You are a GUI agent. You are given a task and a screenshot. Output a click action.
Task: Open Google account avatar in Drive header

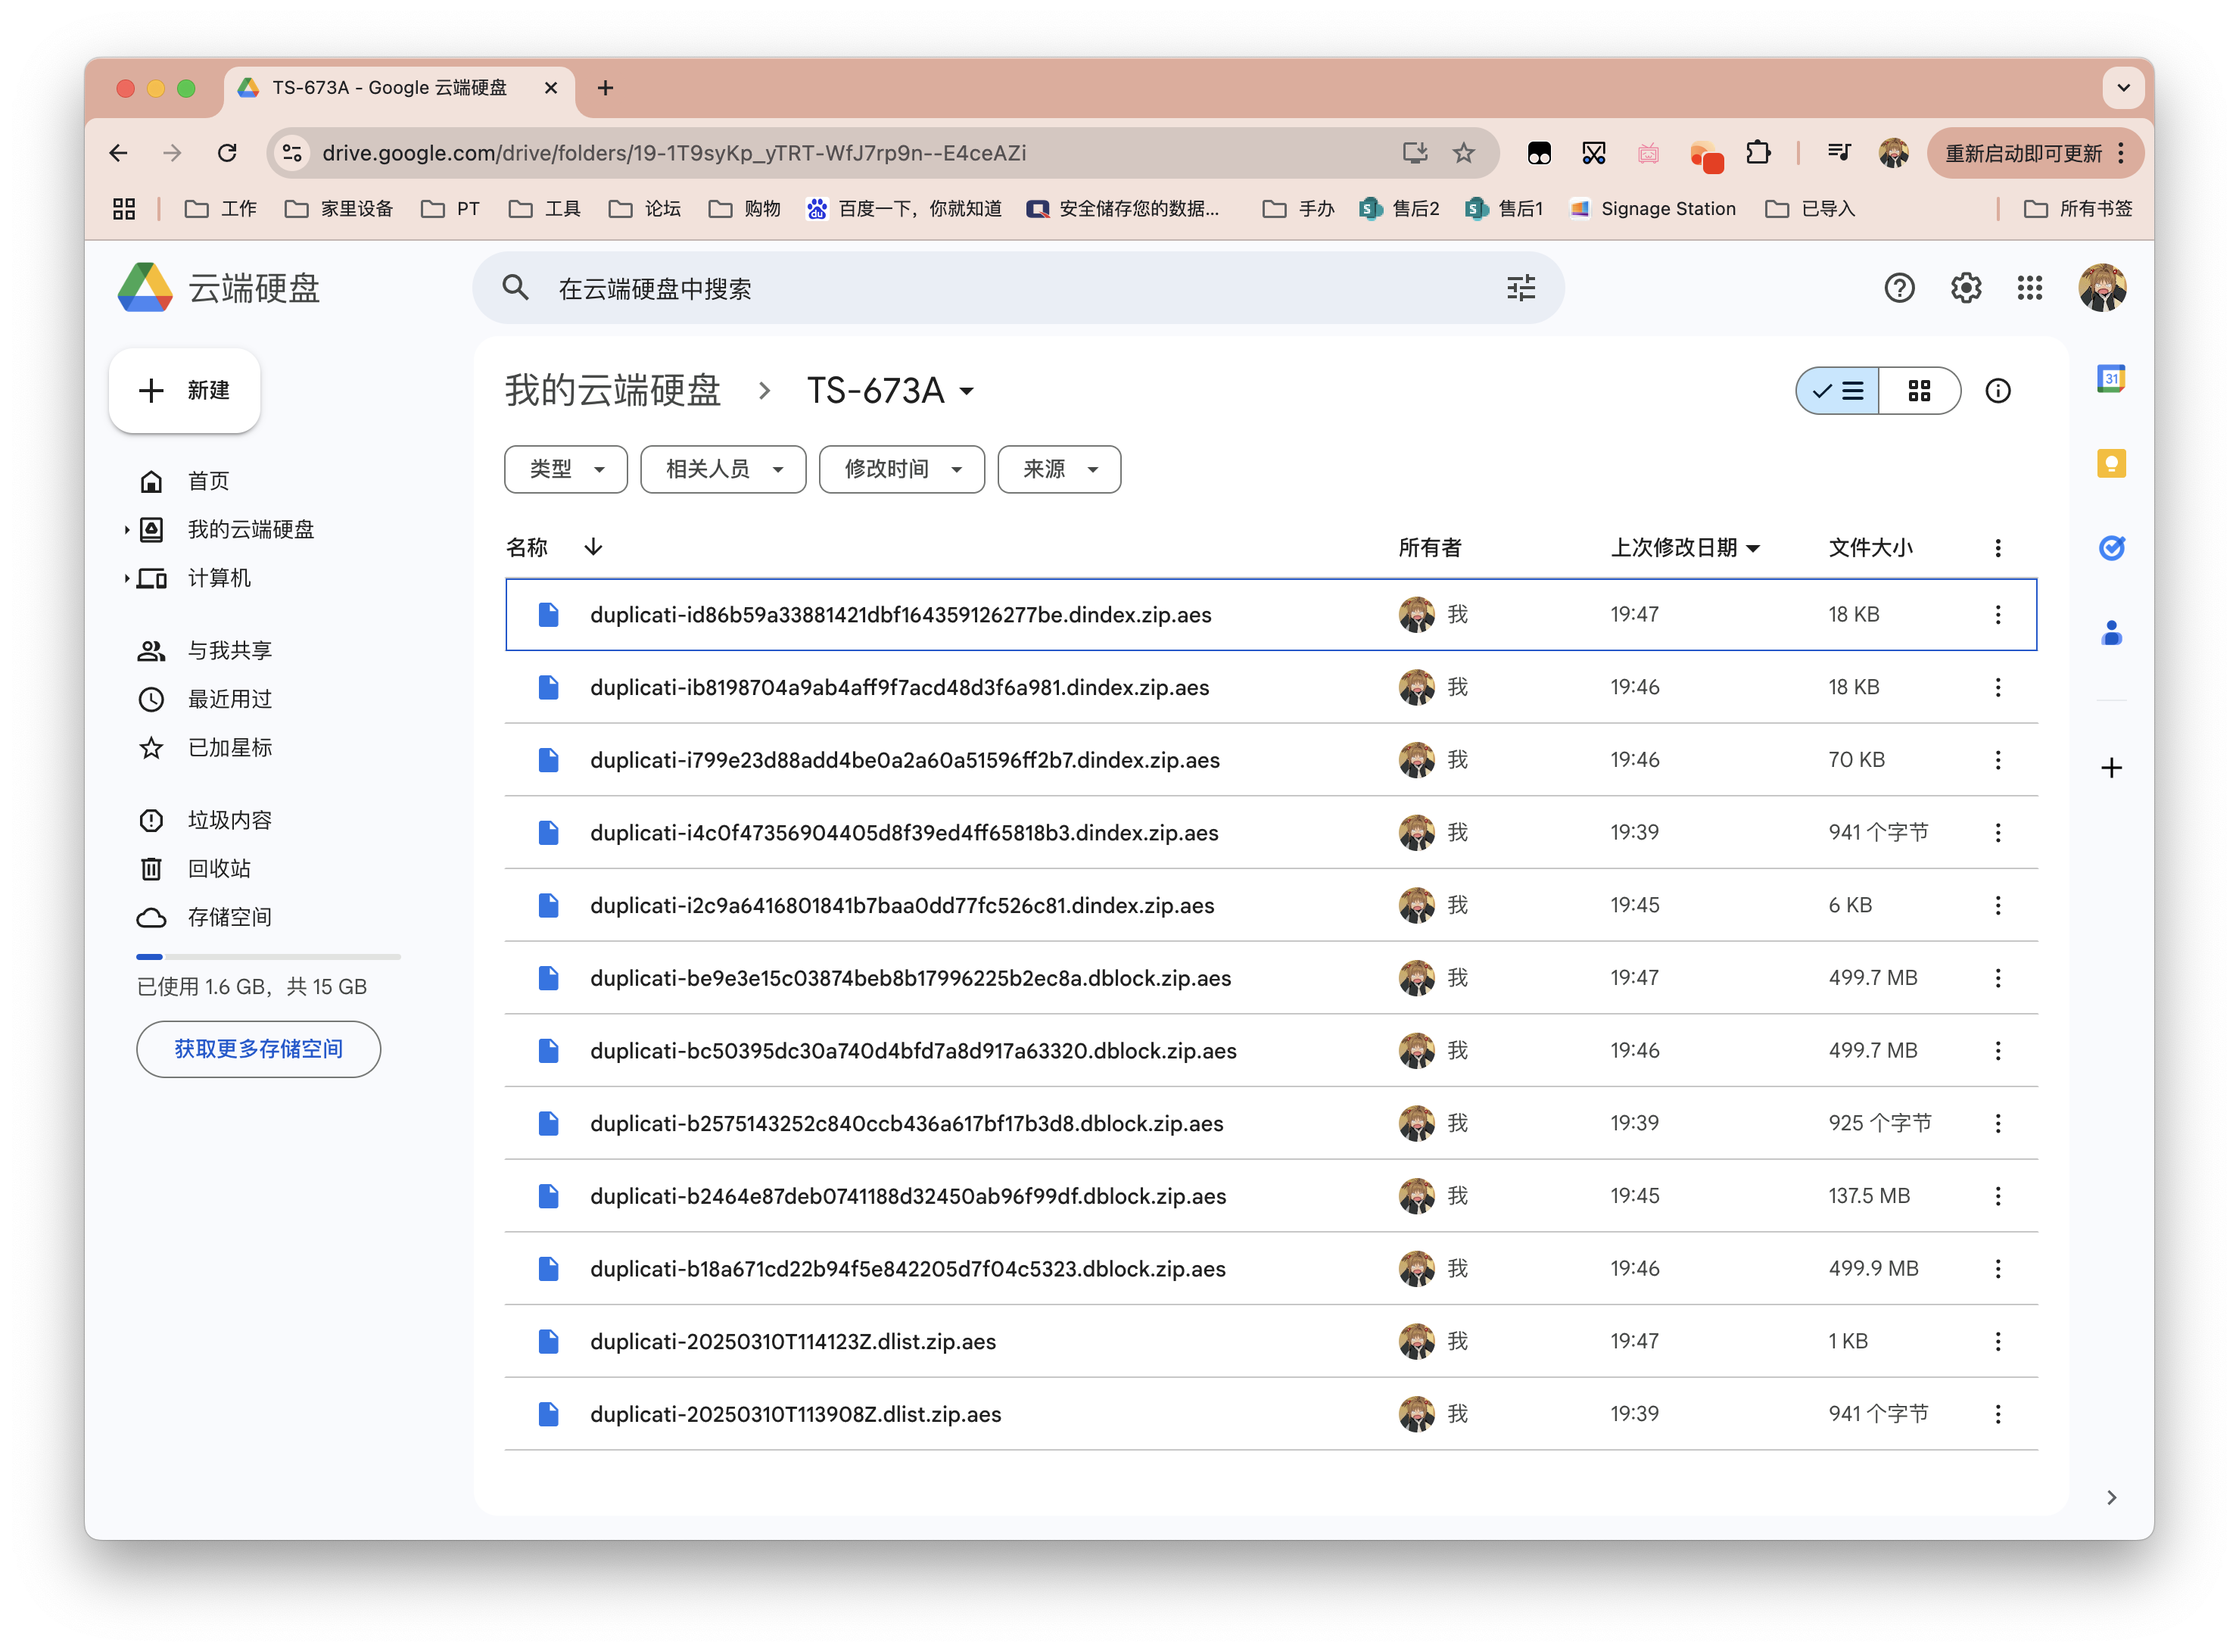point(2101,288)
